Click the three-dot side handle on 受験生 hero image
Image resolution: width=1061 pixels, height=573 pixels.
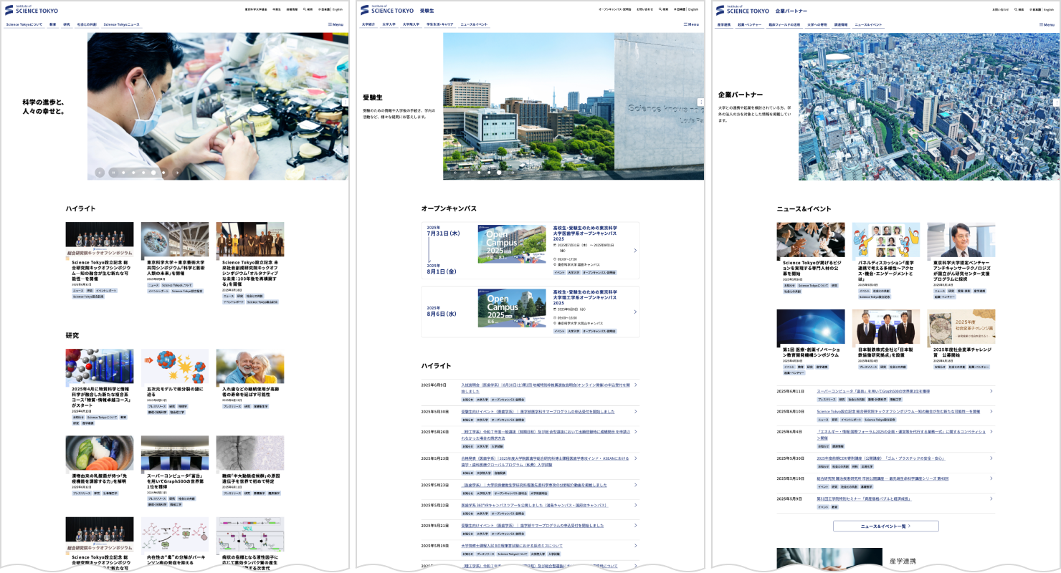pyautogui.click(x=700, y=102)
